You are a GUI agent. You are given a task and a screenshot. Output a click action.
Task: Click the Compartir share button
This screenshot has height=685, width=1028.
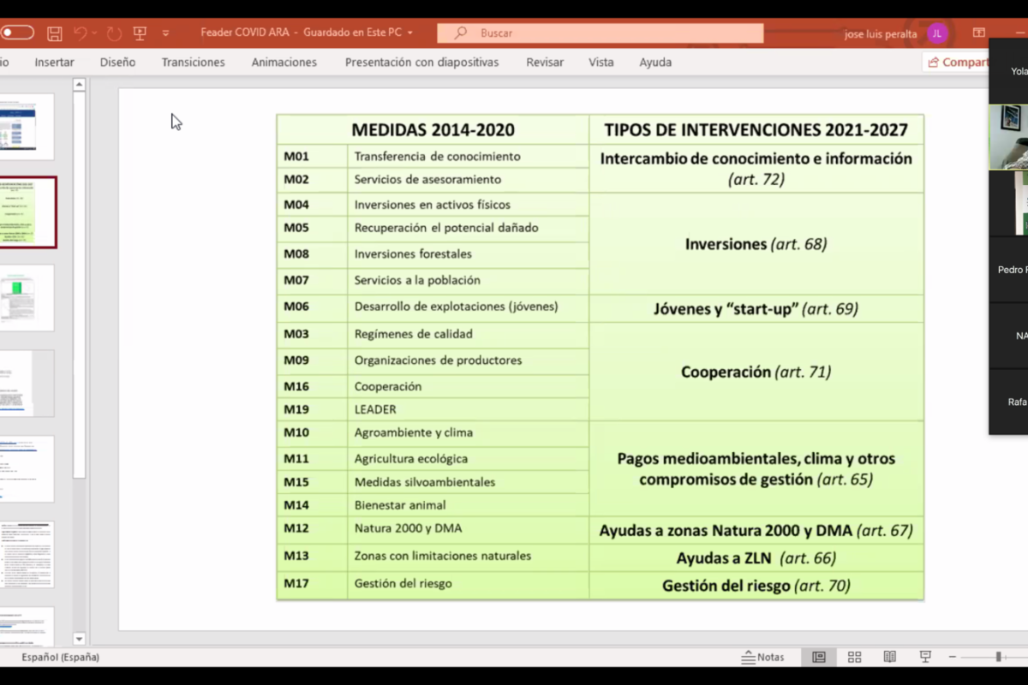(956, 62)
